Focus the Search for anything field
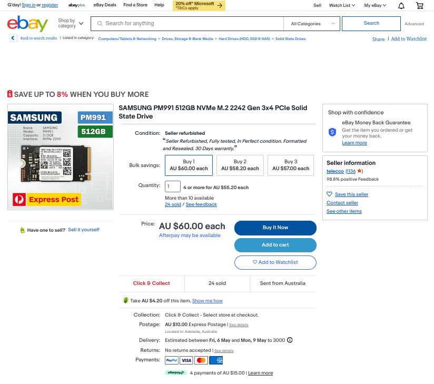This screenshot has height=384, width=434. [x=187, y=24]
